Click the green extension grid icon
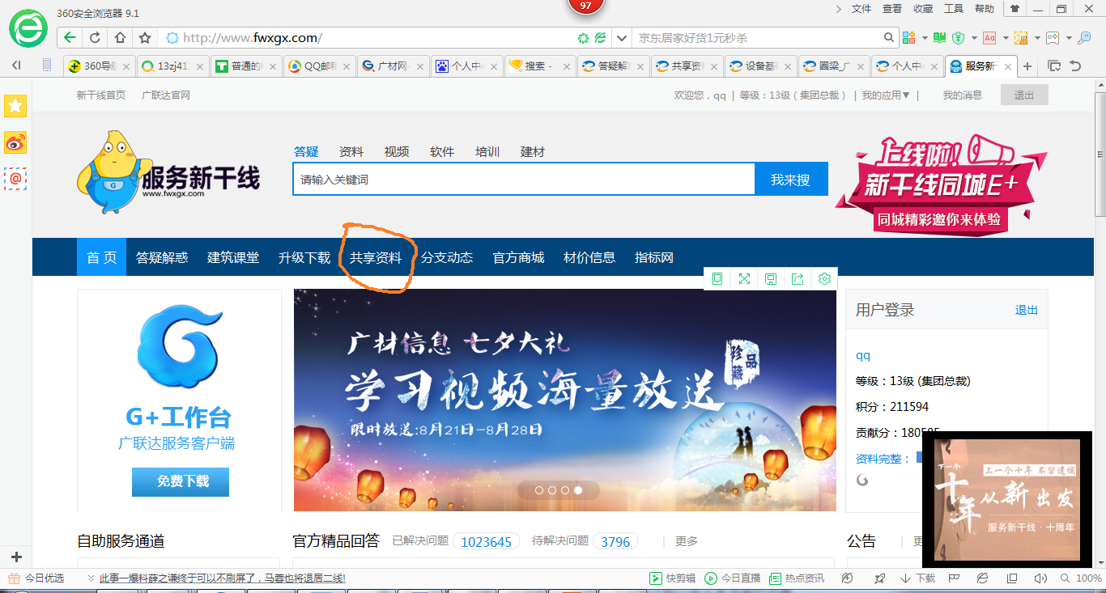The image size is (1106, 593). click(908, 37)
